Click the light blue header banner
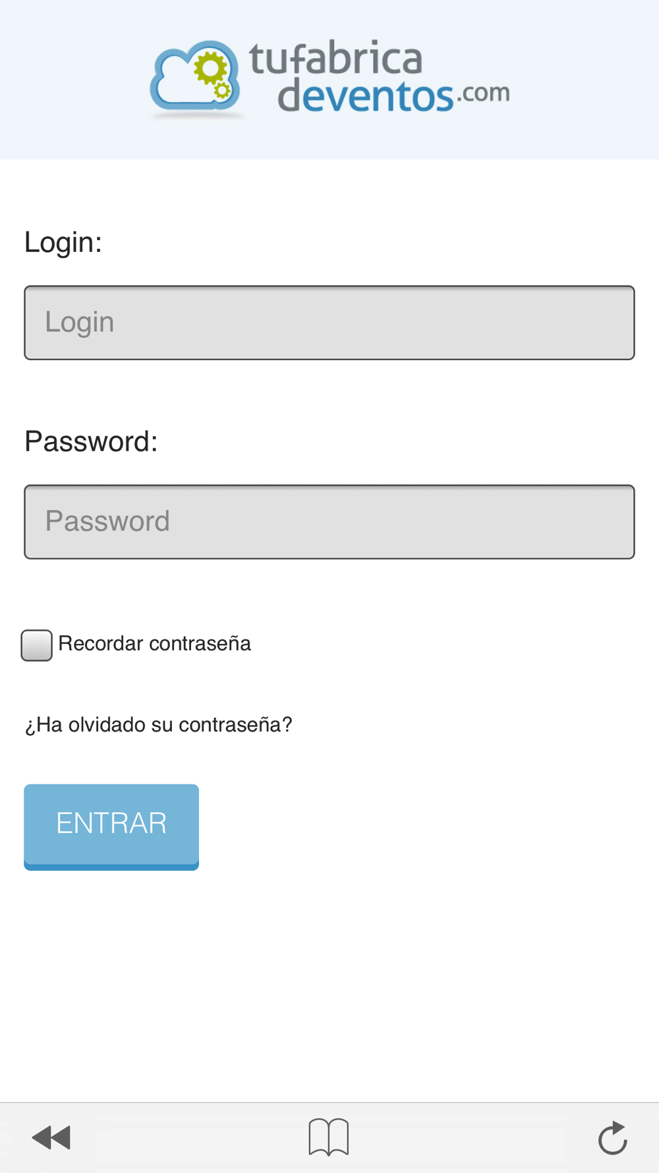The image size is (659, 1173). [329, 79]
